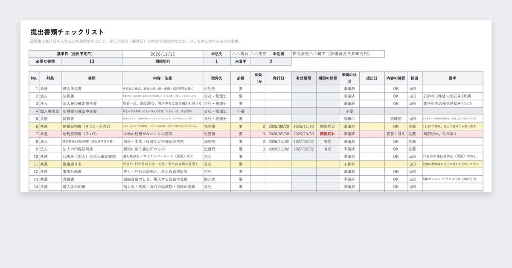
Task: Open the 未着手 status cell for 資金繰り表
Action: tap(349, 164)
